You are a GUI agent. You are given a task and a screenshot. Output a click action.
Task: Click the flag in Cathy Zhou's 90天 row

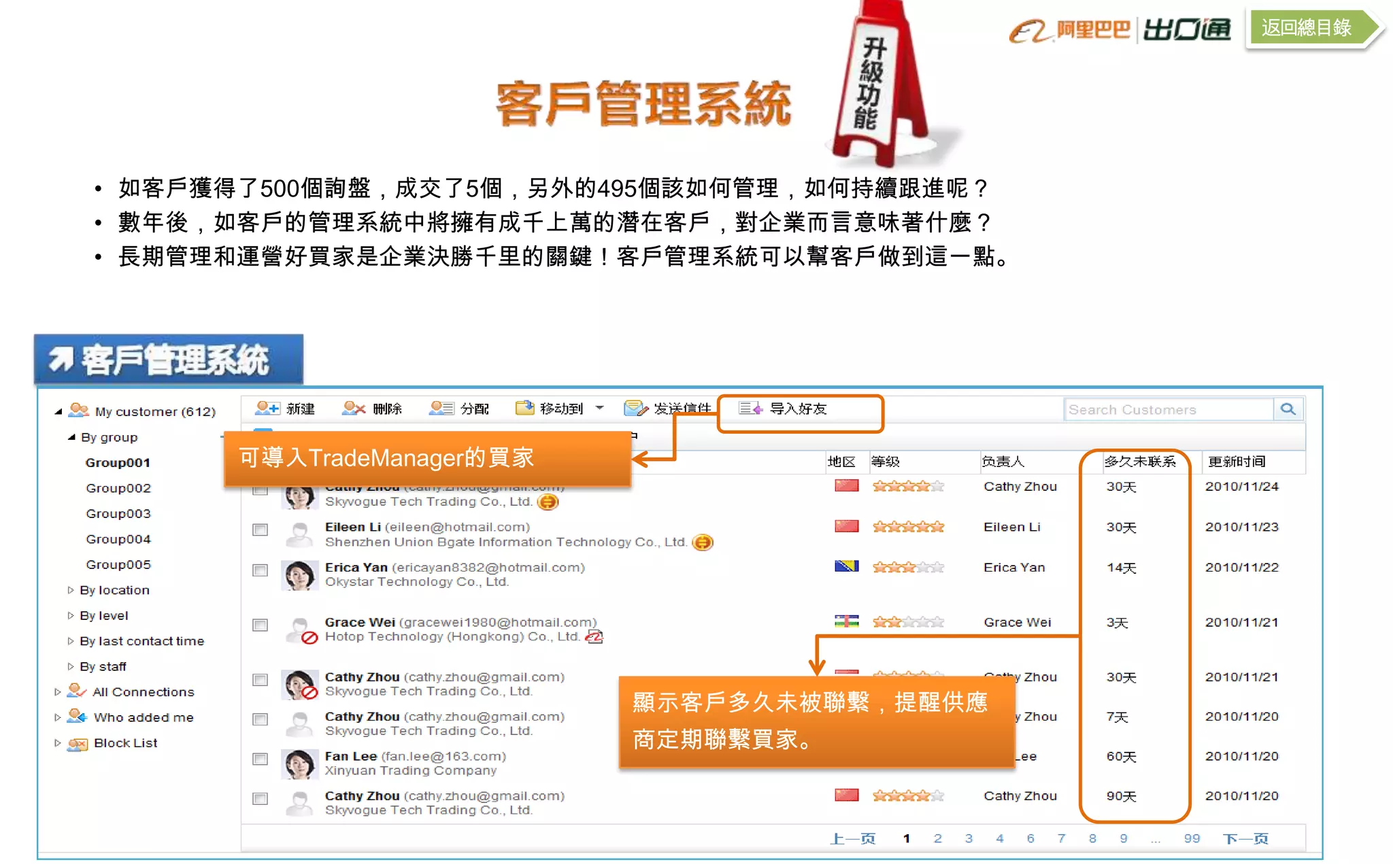click(x=846, y=795)
